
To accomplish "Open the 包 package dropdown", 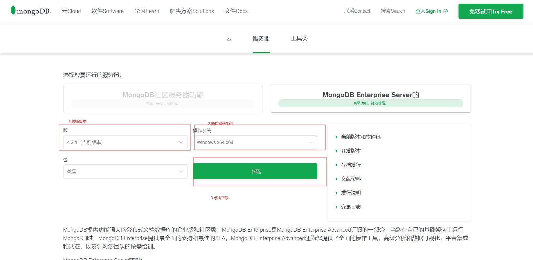I will 125,171.
